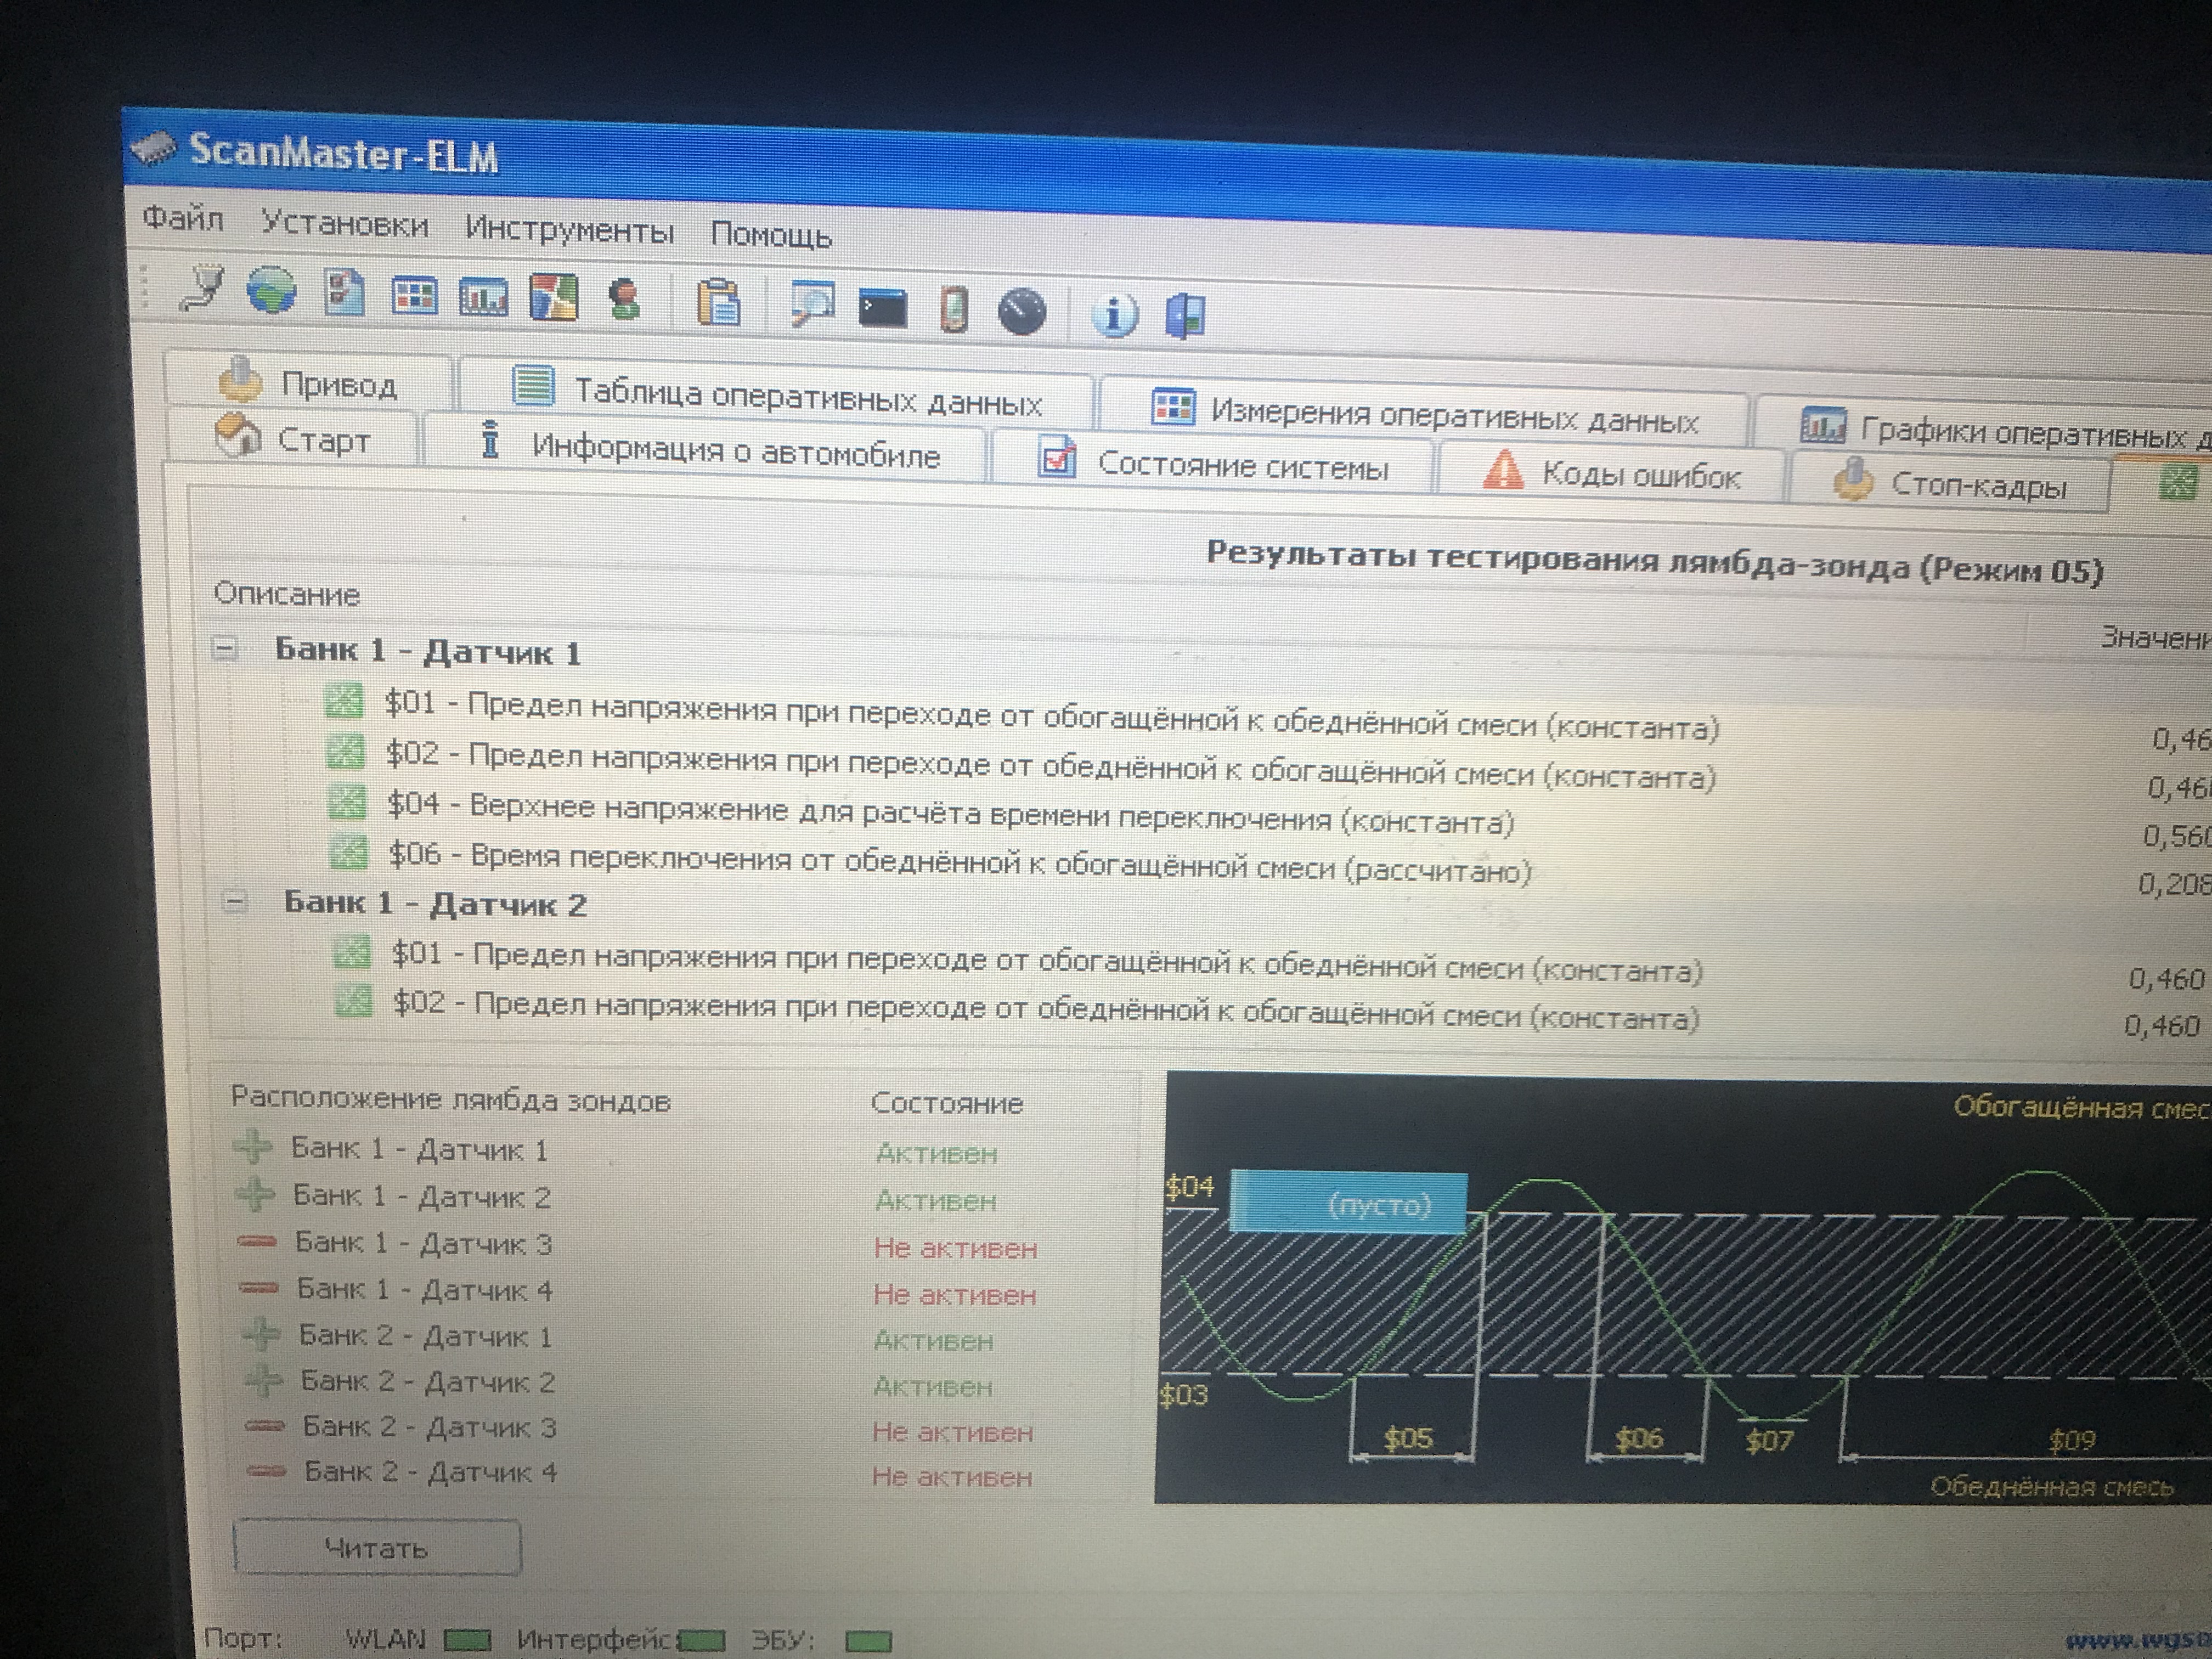Collapse the Банк 1 - Датчик 2 group
The image size is (2212, 1659).
click(x=234, y=902)
